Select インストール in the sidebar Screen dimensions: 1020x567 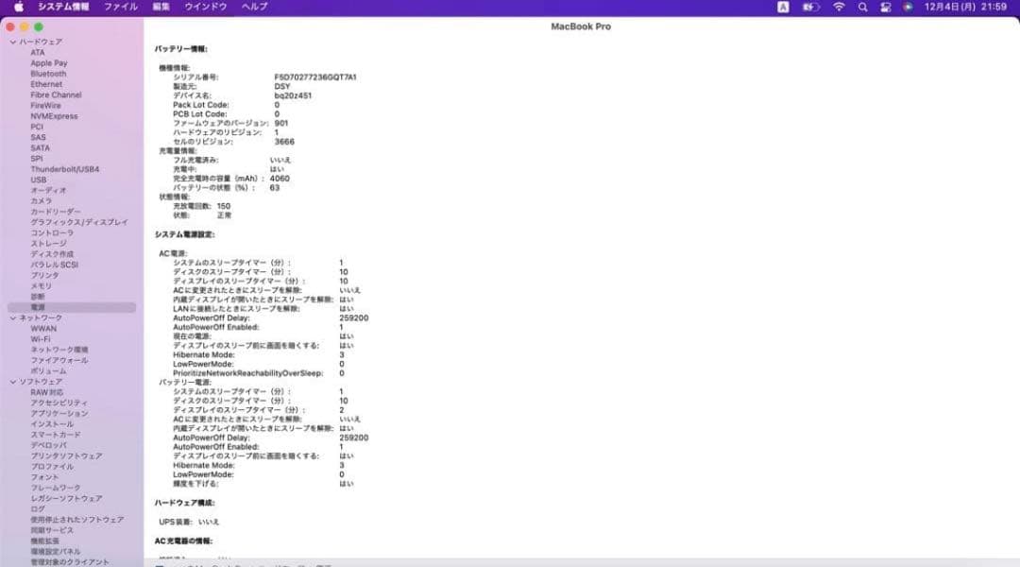tap(52, 424)
